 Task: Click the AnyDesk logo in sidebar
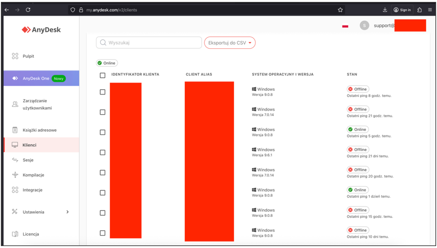pyautogui.click(x=41, y=30)
